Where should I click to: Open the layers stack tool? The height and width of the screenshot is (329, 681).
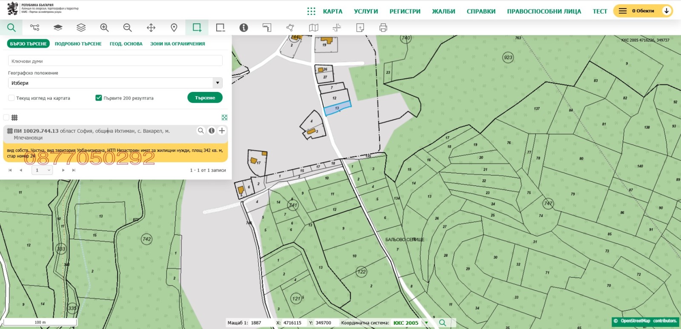(81, 28)
